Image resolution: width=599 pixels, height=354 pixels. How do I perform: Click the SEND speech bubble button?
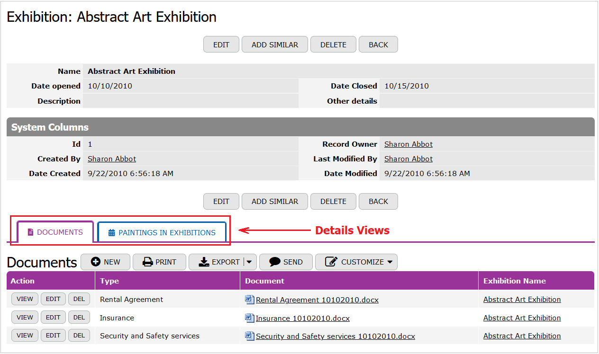[x=286, y=262]
